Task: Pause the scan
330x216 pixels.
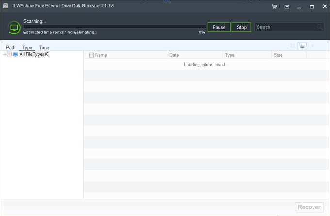Action: [x=219, y=27]
